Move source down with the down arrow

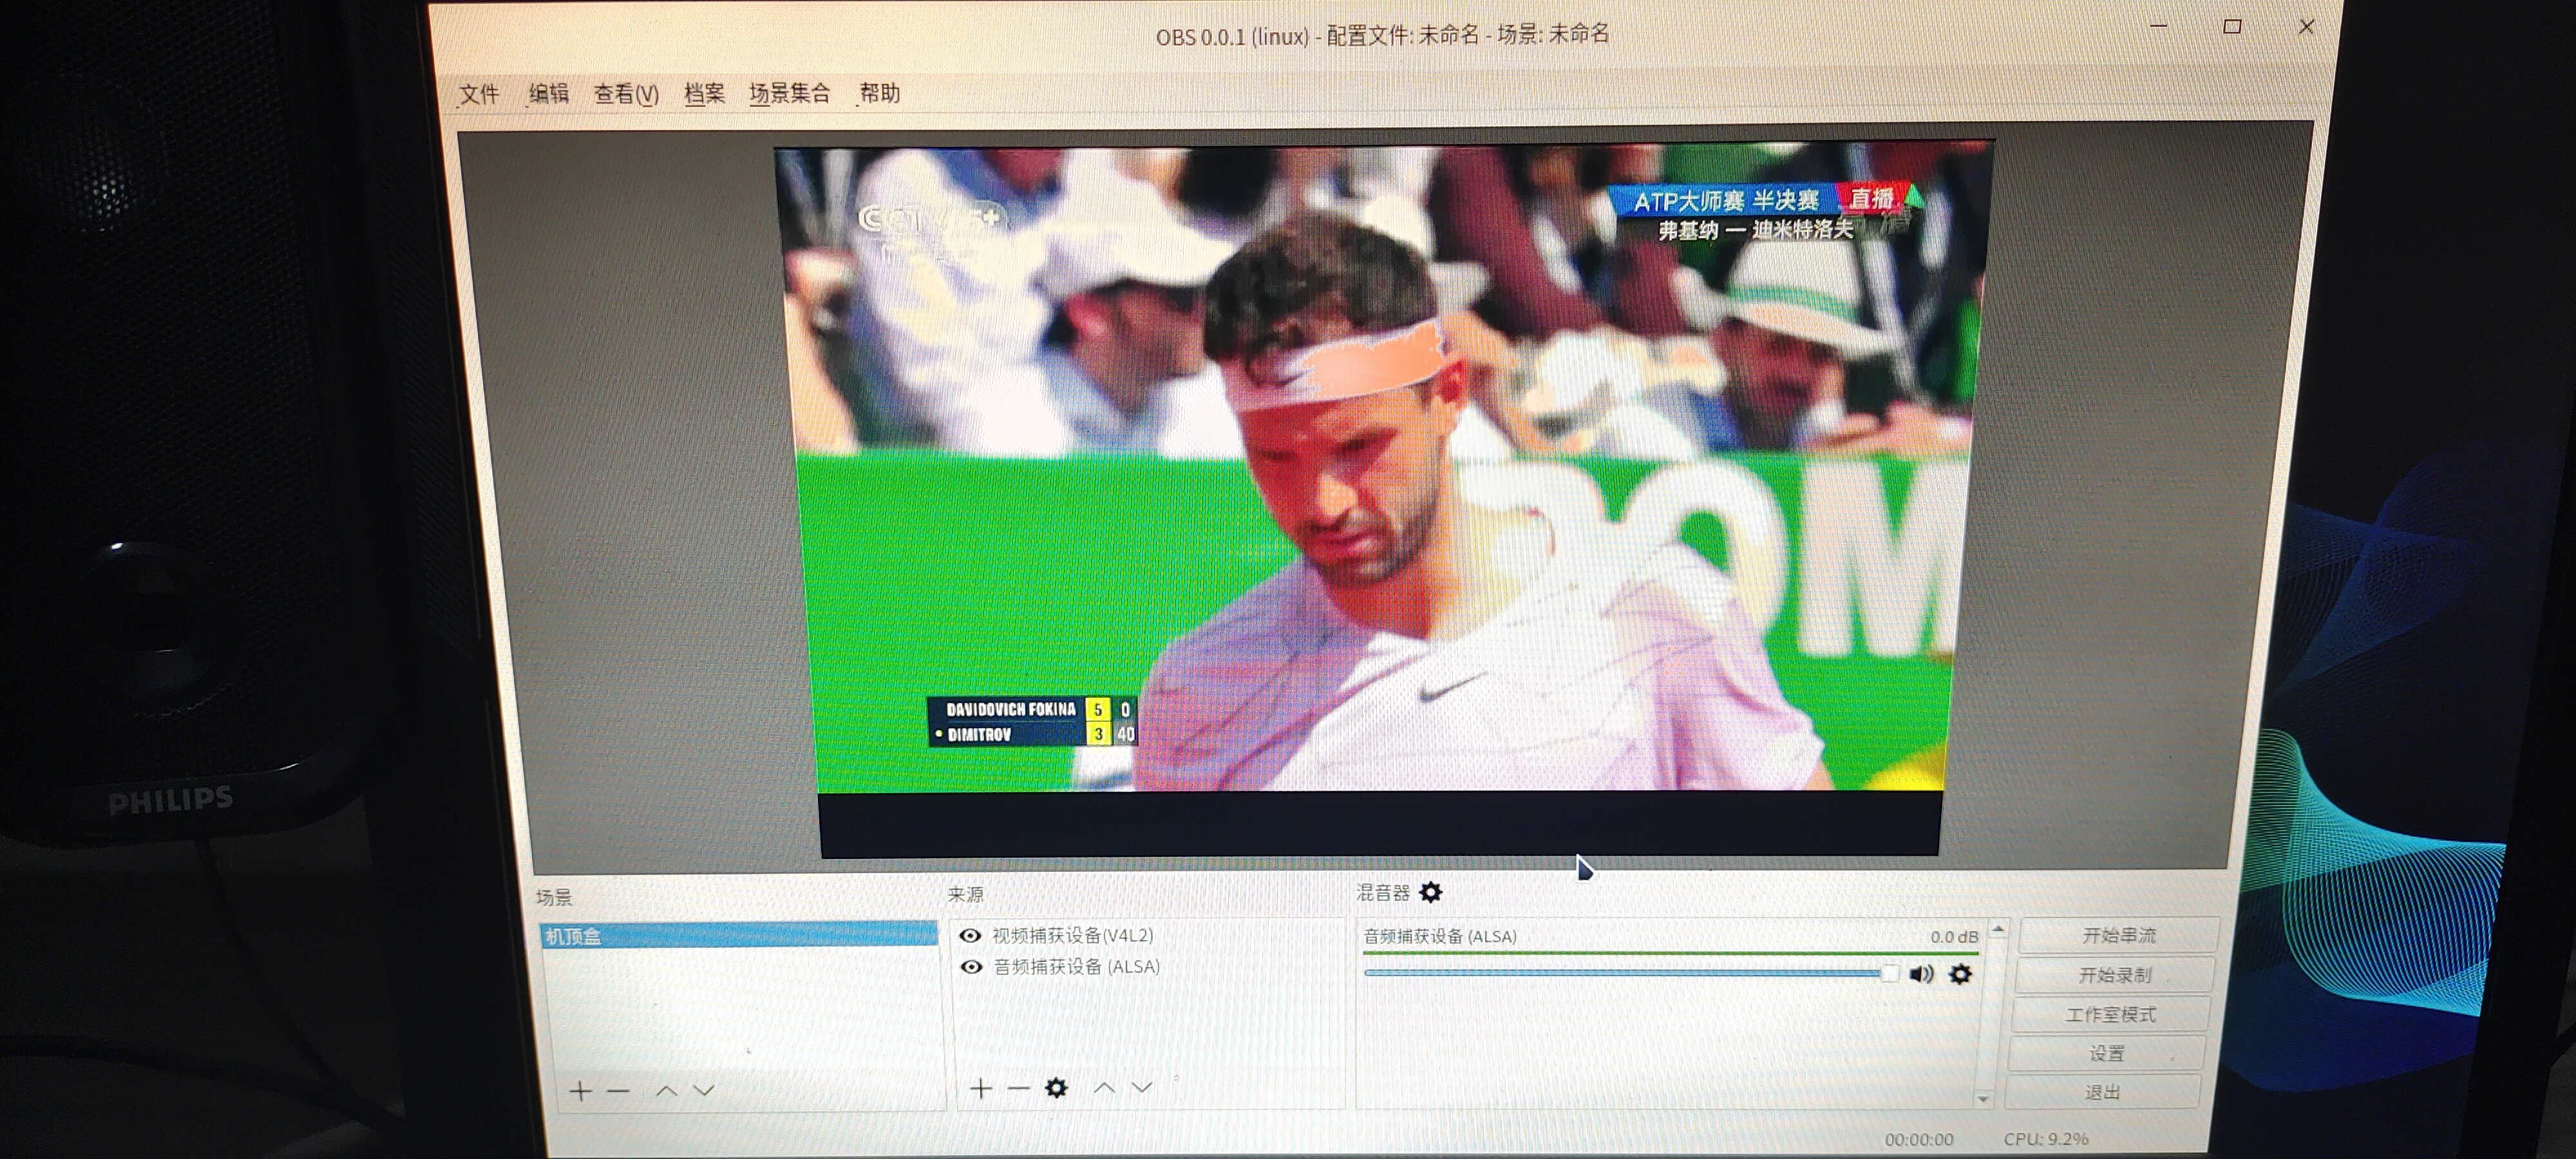tap(1142, 1088)
